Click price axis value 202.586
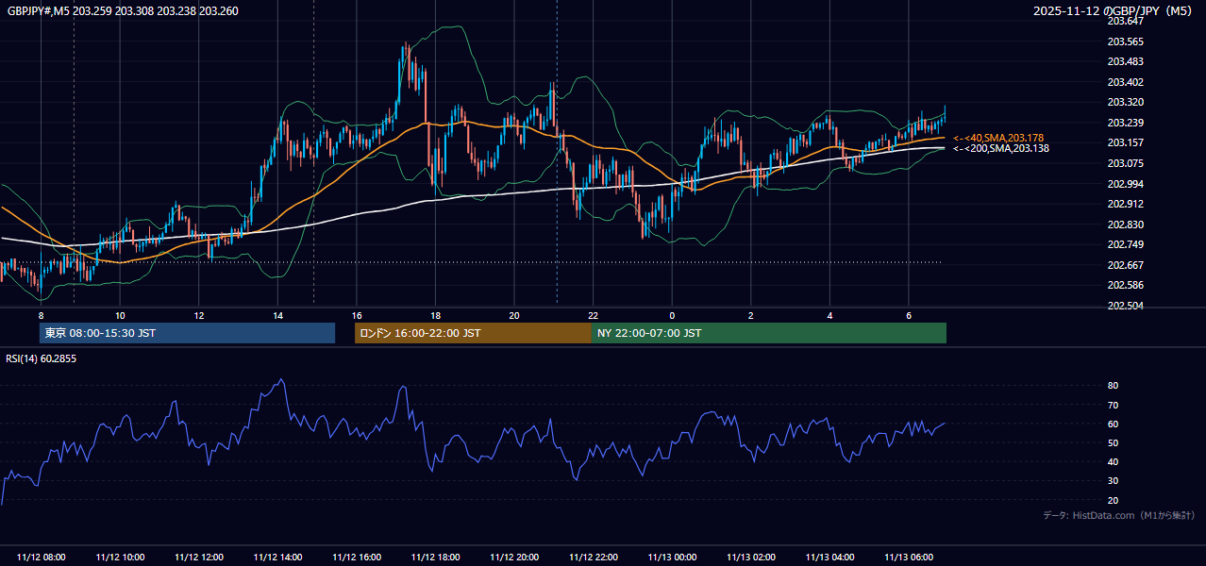The height and width of the screenshot is (566, 1206). tap(1125, 285)
